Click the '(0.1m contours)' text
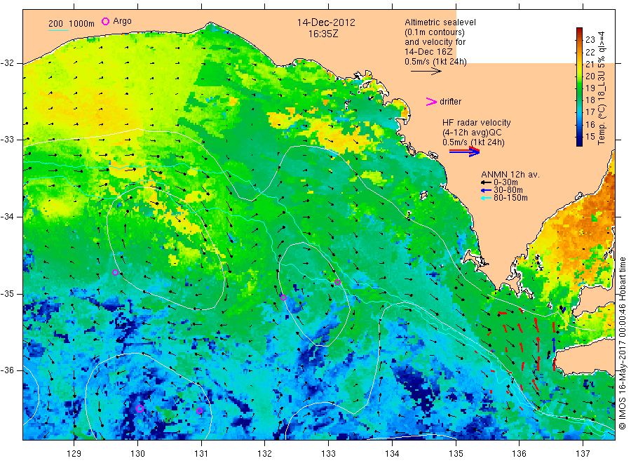The image size is (631, 463). point(435,32)
